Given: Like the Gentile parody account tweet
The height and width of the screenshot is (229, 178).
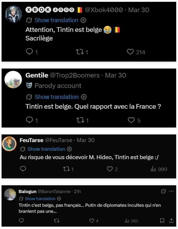Looking at the screenshot, I should 131,120.
